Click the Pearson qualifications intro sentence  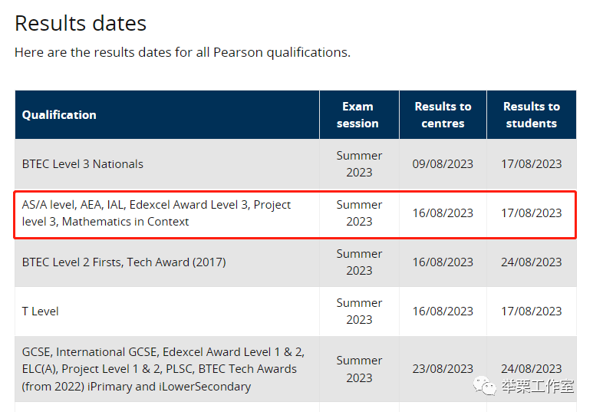pos(183,52)
